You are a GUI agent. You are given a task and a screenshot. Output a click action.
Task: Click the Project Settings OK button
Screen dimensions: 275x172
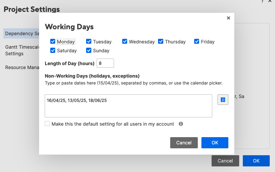click(256, 161)
